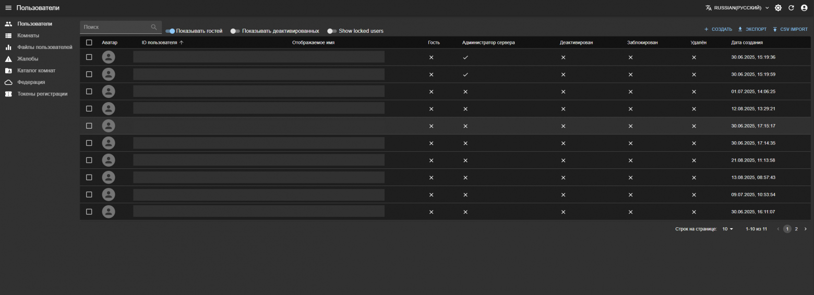Enable Показывать деактивированных switch
814x295 pixels.
[x=235, y=31]
